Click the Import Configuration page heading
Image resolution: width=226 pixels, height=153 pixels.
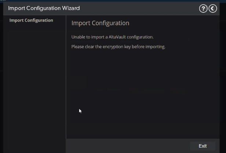tap(100, 23)
